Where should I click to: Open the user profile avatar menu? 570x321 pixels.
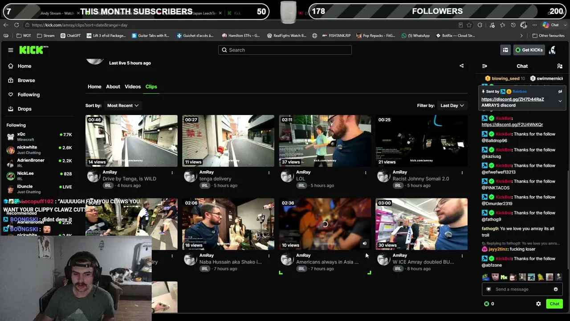(553, 50)
